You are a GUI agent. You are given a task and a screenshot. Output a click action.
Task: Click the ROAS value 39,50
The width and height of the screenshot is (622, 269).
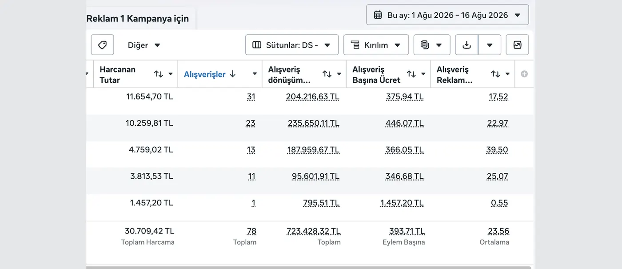coord(497,150)
